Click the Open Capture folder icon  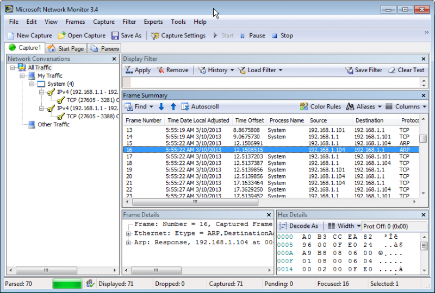(x=61, y=35)
